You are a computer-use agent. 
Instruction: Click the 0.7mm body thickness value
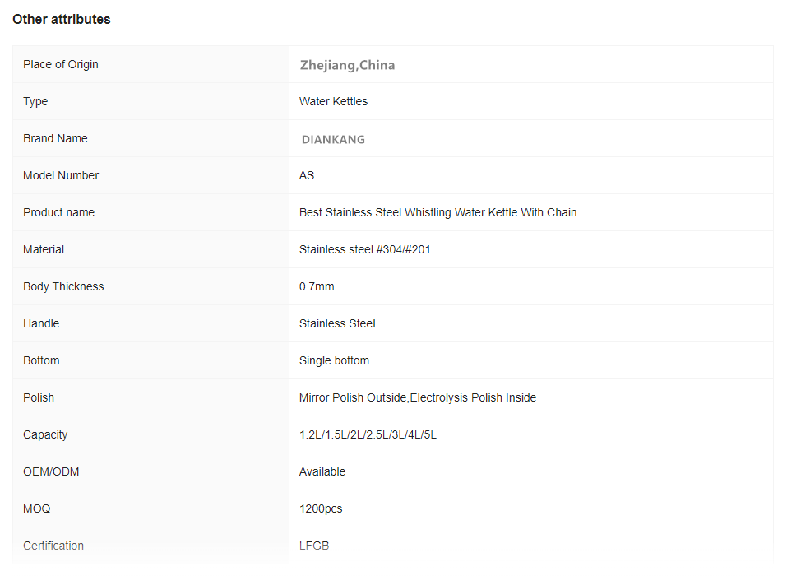tap(317, 286)
